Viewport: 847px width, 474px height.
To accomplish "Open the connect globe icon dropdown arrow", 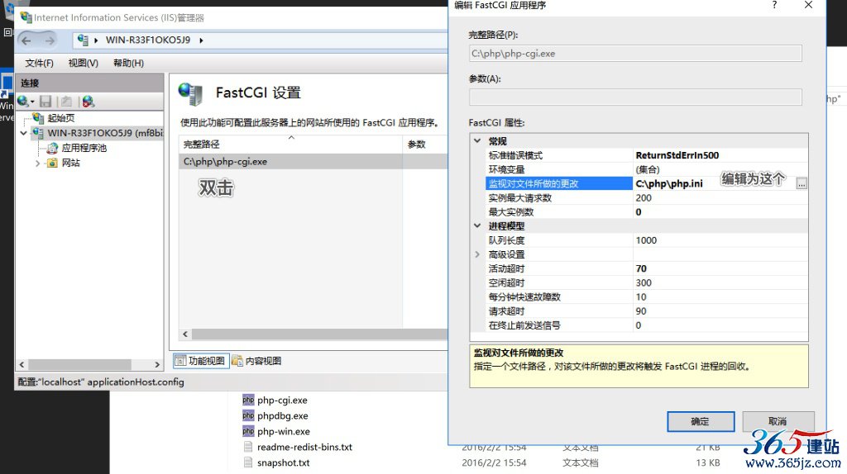I will [x=32, y=102].
